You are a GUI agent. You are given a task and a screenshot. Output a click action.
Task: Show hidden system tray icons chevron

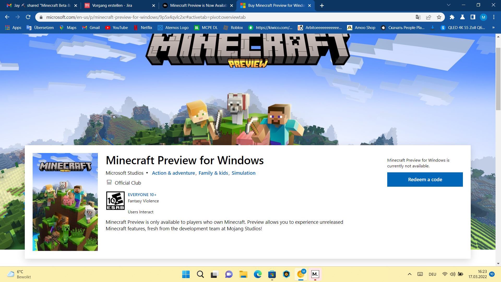[410, 274]
